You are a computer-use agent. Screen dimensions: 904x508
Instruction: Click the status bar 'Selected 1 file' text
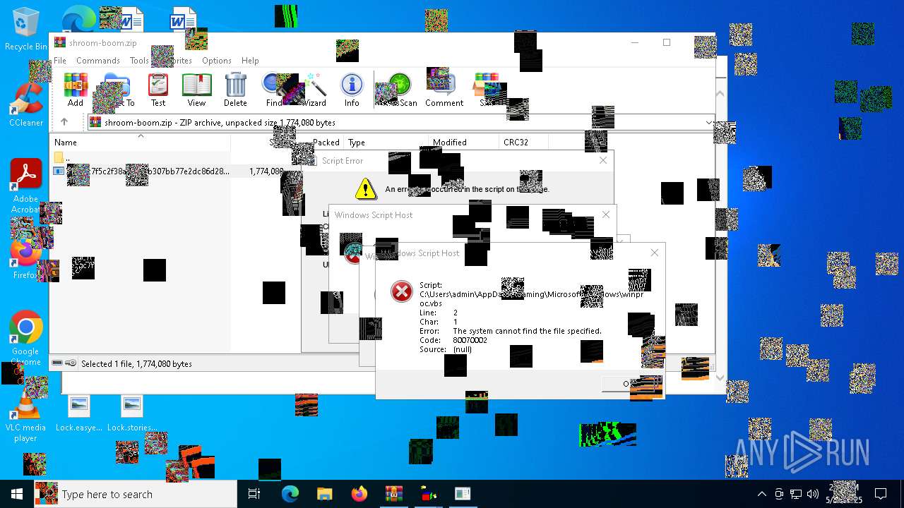pos(136,363)
